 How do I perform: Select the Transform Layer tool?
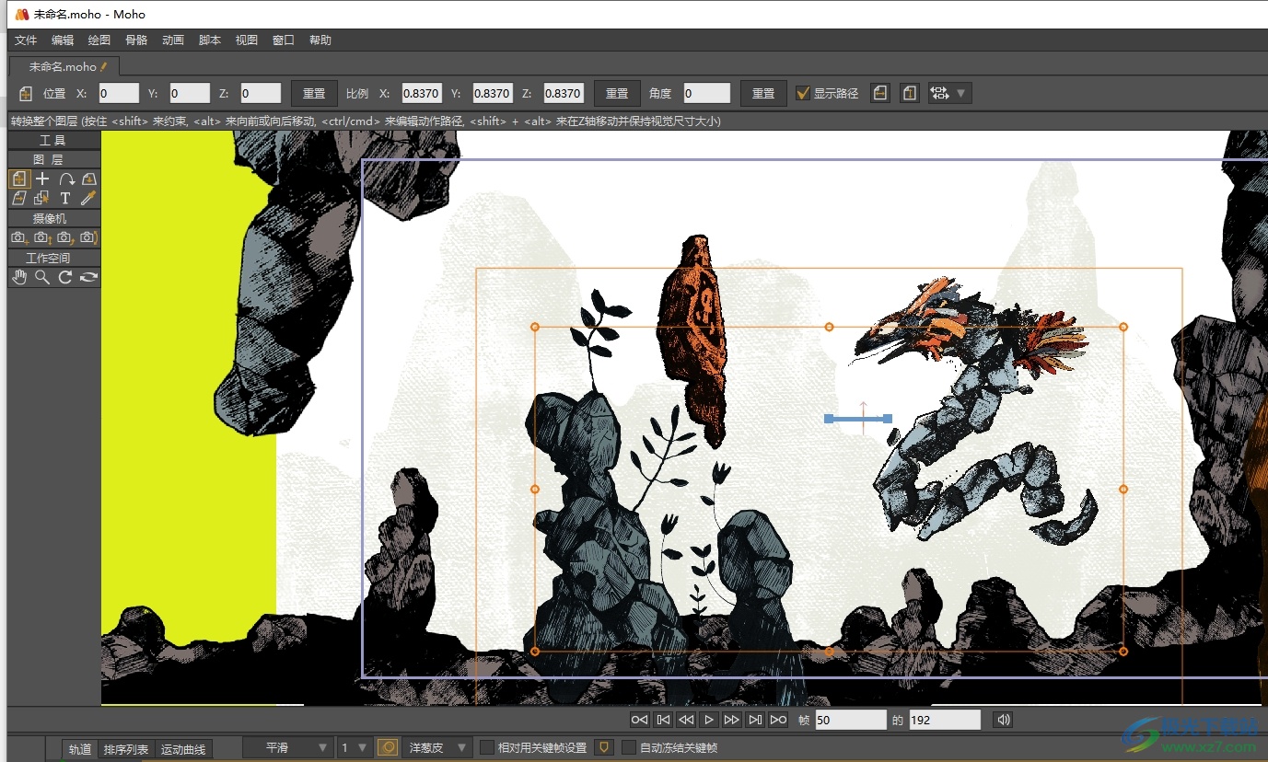coord(19,179)
